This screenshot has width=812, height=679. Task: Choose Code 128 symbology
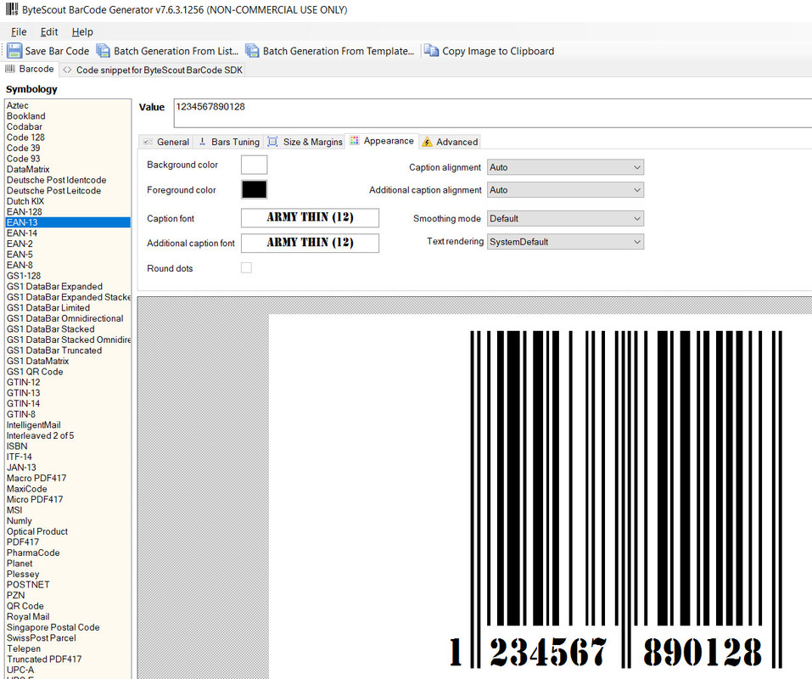pyautogui.click(x=25, y=137)
